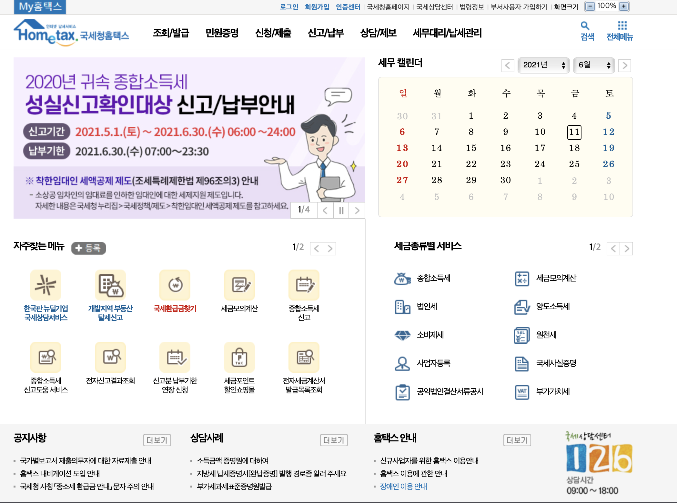Advance to next banner slide

(x=357, y=211)
